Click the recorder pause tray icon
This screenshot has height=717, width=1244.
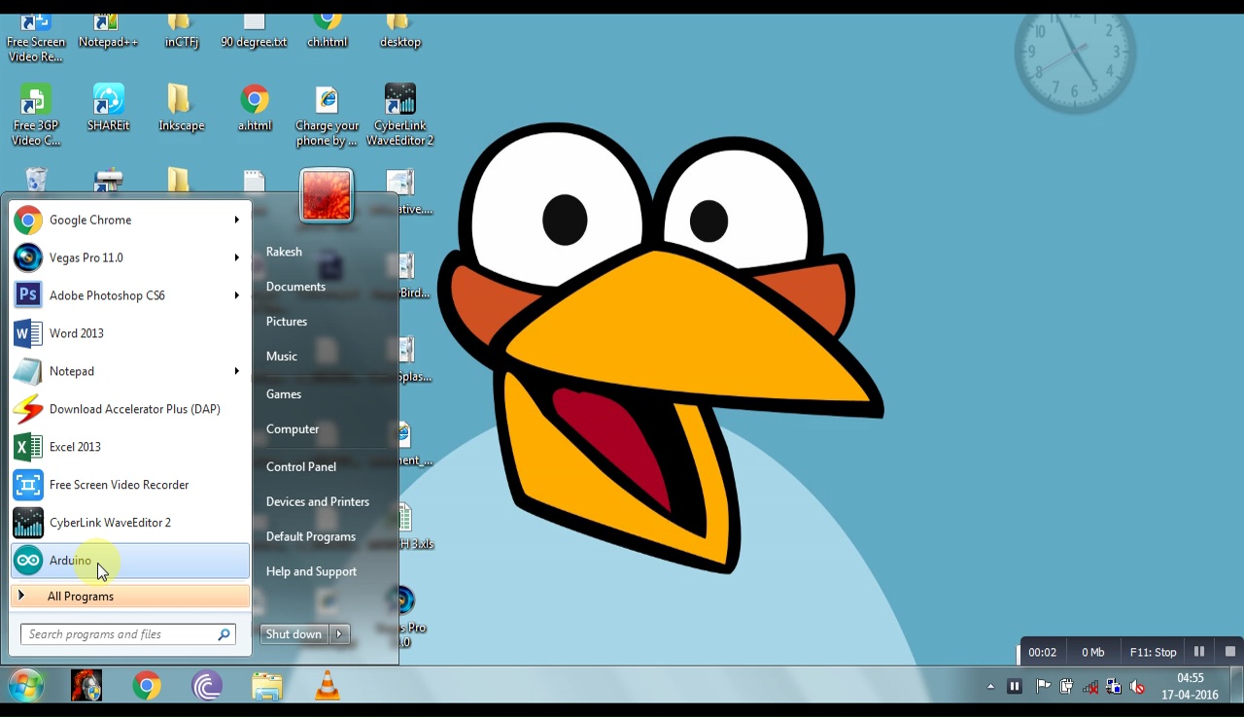(1015, 687)
